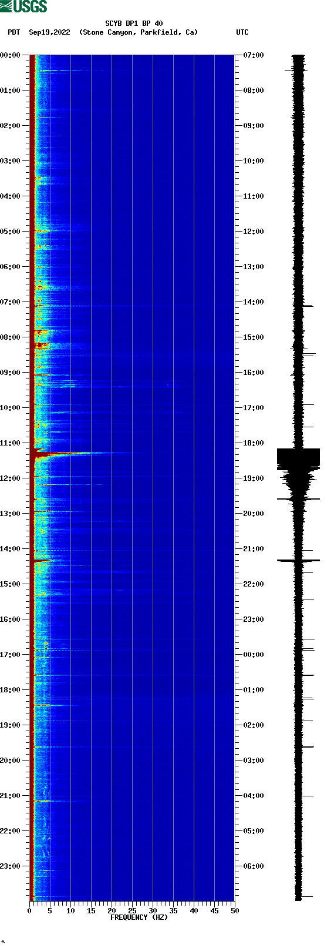
Task: Click the PDT time label '05:00'
Action: [11, 232]
